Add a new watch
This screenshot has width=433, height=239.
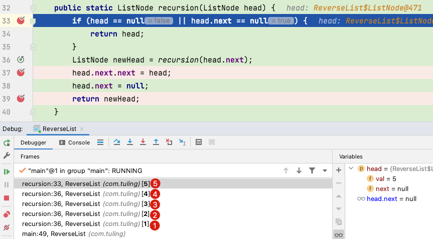pyautogui.click(x=339, y=170)
